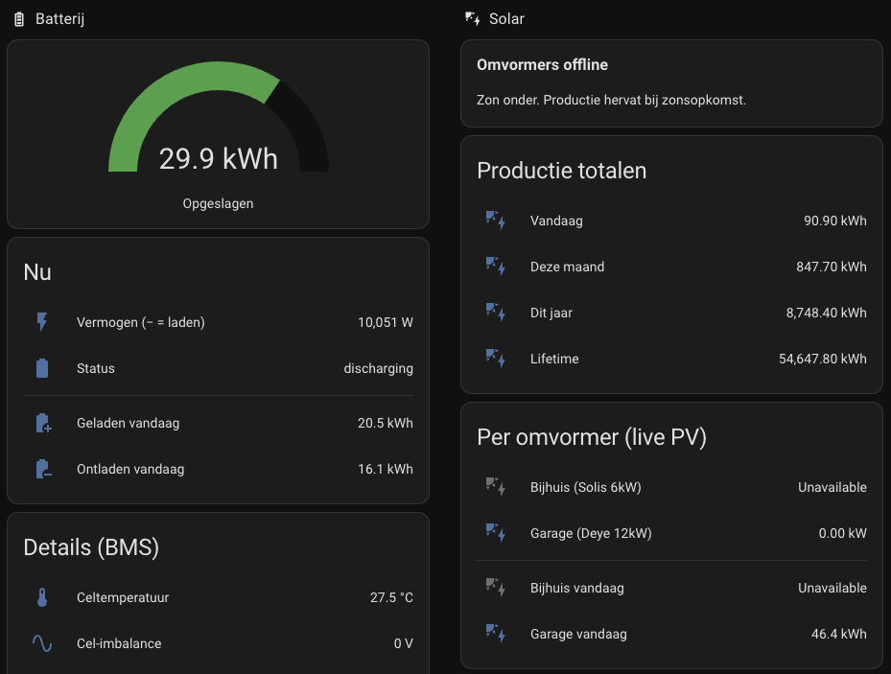The image size is (891, 674).
Task: Select the Bijhuis vandaag Unavailable row
Action: click(x=671, y=588)
